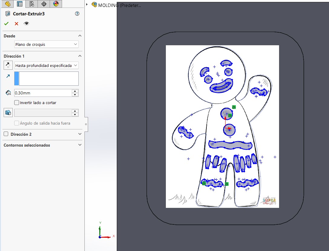Select the eyebrow contour above the right eye
The height and width of the screenshot is (251, 329).
226,63
